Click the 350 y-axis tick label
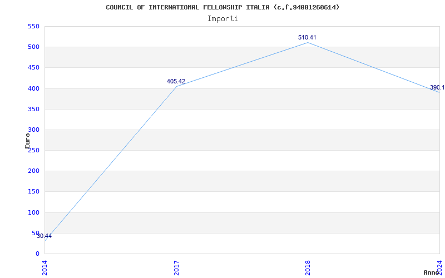Viewport: 445px width, 278px height. coord(33,109)
